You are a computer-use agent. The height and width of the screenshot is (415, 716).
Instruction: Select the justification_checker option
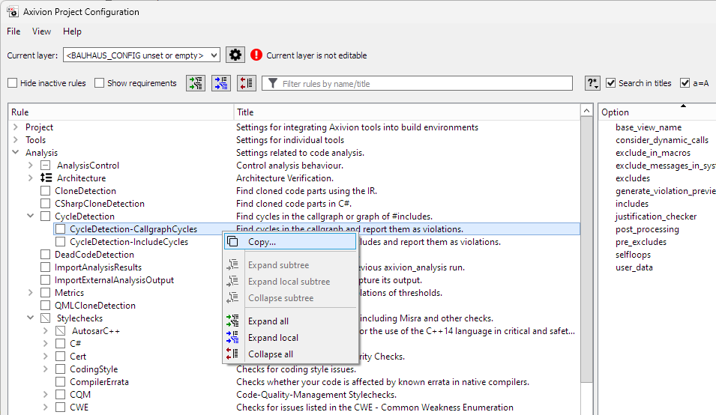[656, 216]
